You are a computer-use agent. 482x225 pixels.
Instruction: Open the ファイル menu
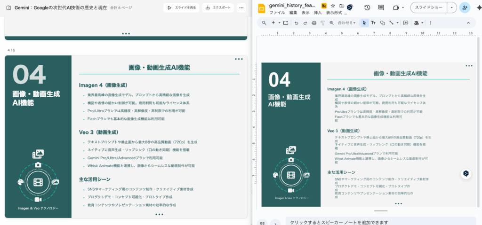(x=276, y=13)
